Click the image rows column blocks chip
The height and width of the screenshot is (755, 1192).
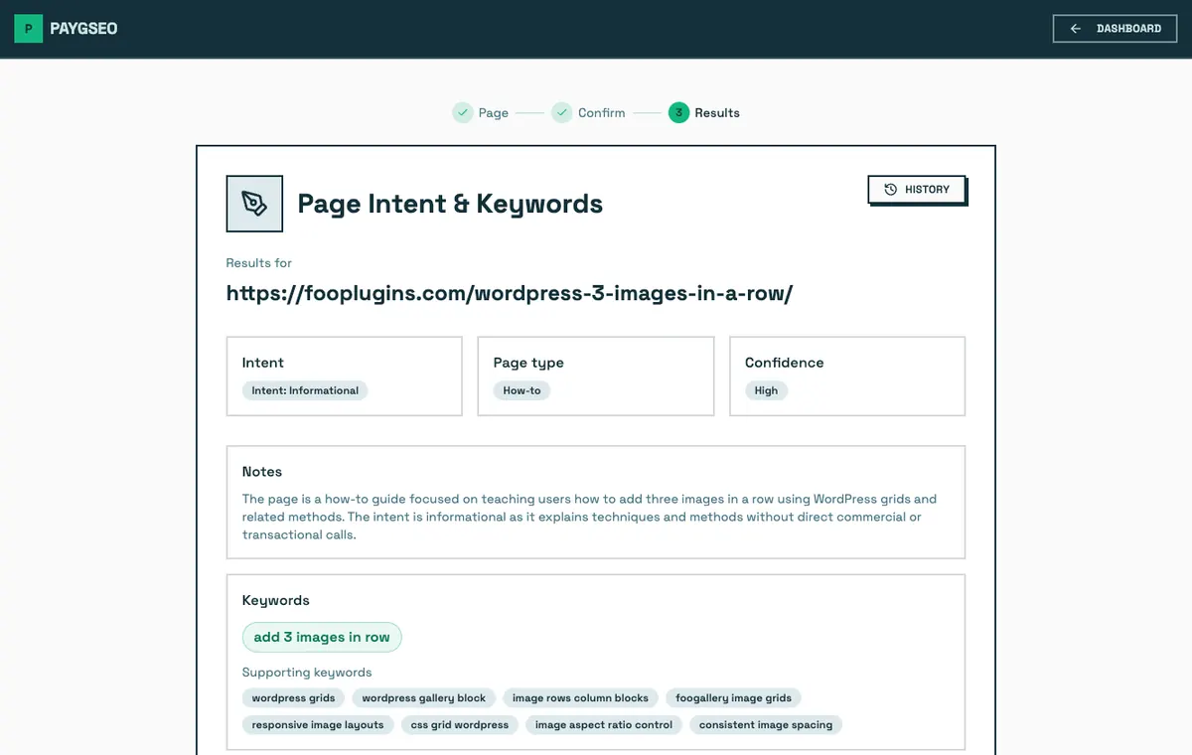tap(580, 697)
